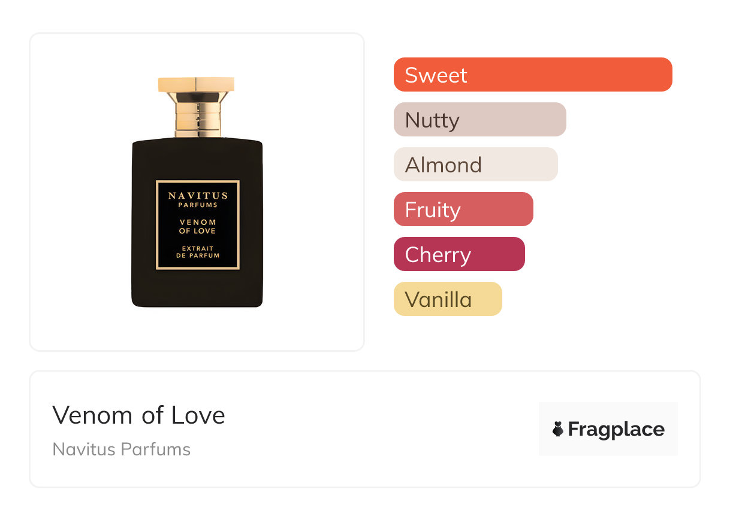
Task: Click the flat gold top of the bottle cap
Action: pos(196,84)
